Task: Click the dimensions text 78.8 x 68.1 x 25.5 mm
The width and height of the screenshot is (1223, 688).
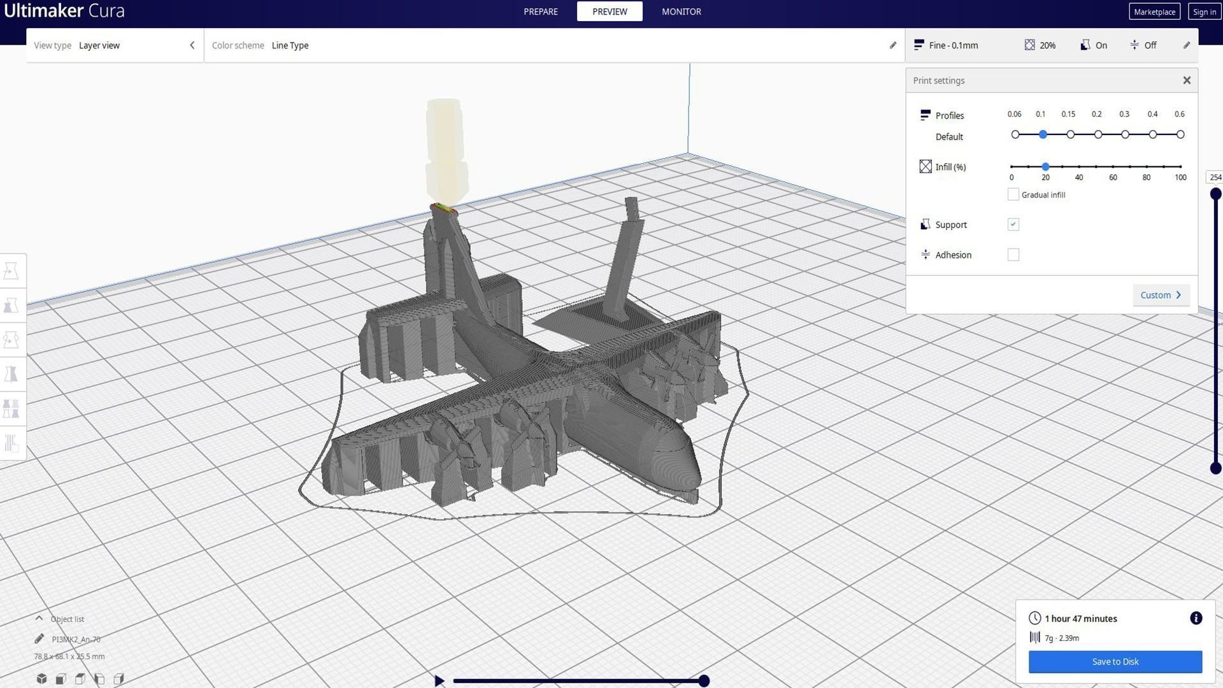Action: (69, 656)
